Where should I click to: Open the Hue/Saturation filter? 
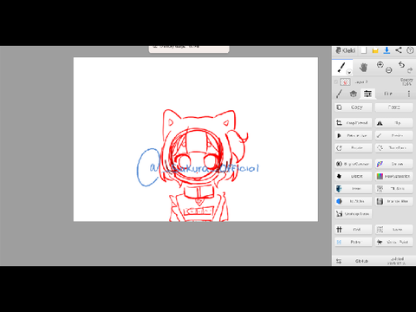point(394,176)
